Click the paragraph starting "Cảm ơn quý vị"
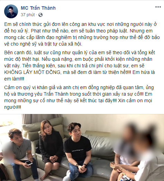164x181 pixels. (x=79, y=97)
